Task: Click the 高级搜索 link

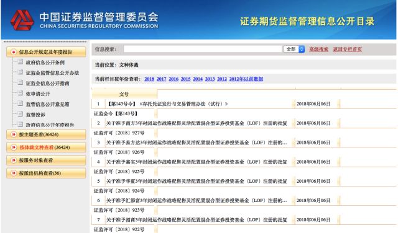Action: 318,49
